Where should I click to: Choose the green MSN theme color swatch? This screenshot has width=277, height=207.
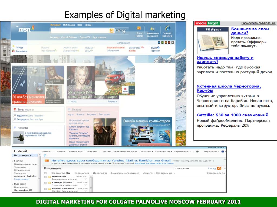[x=163, y=42]
